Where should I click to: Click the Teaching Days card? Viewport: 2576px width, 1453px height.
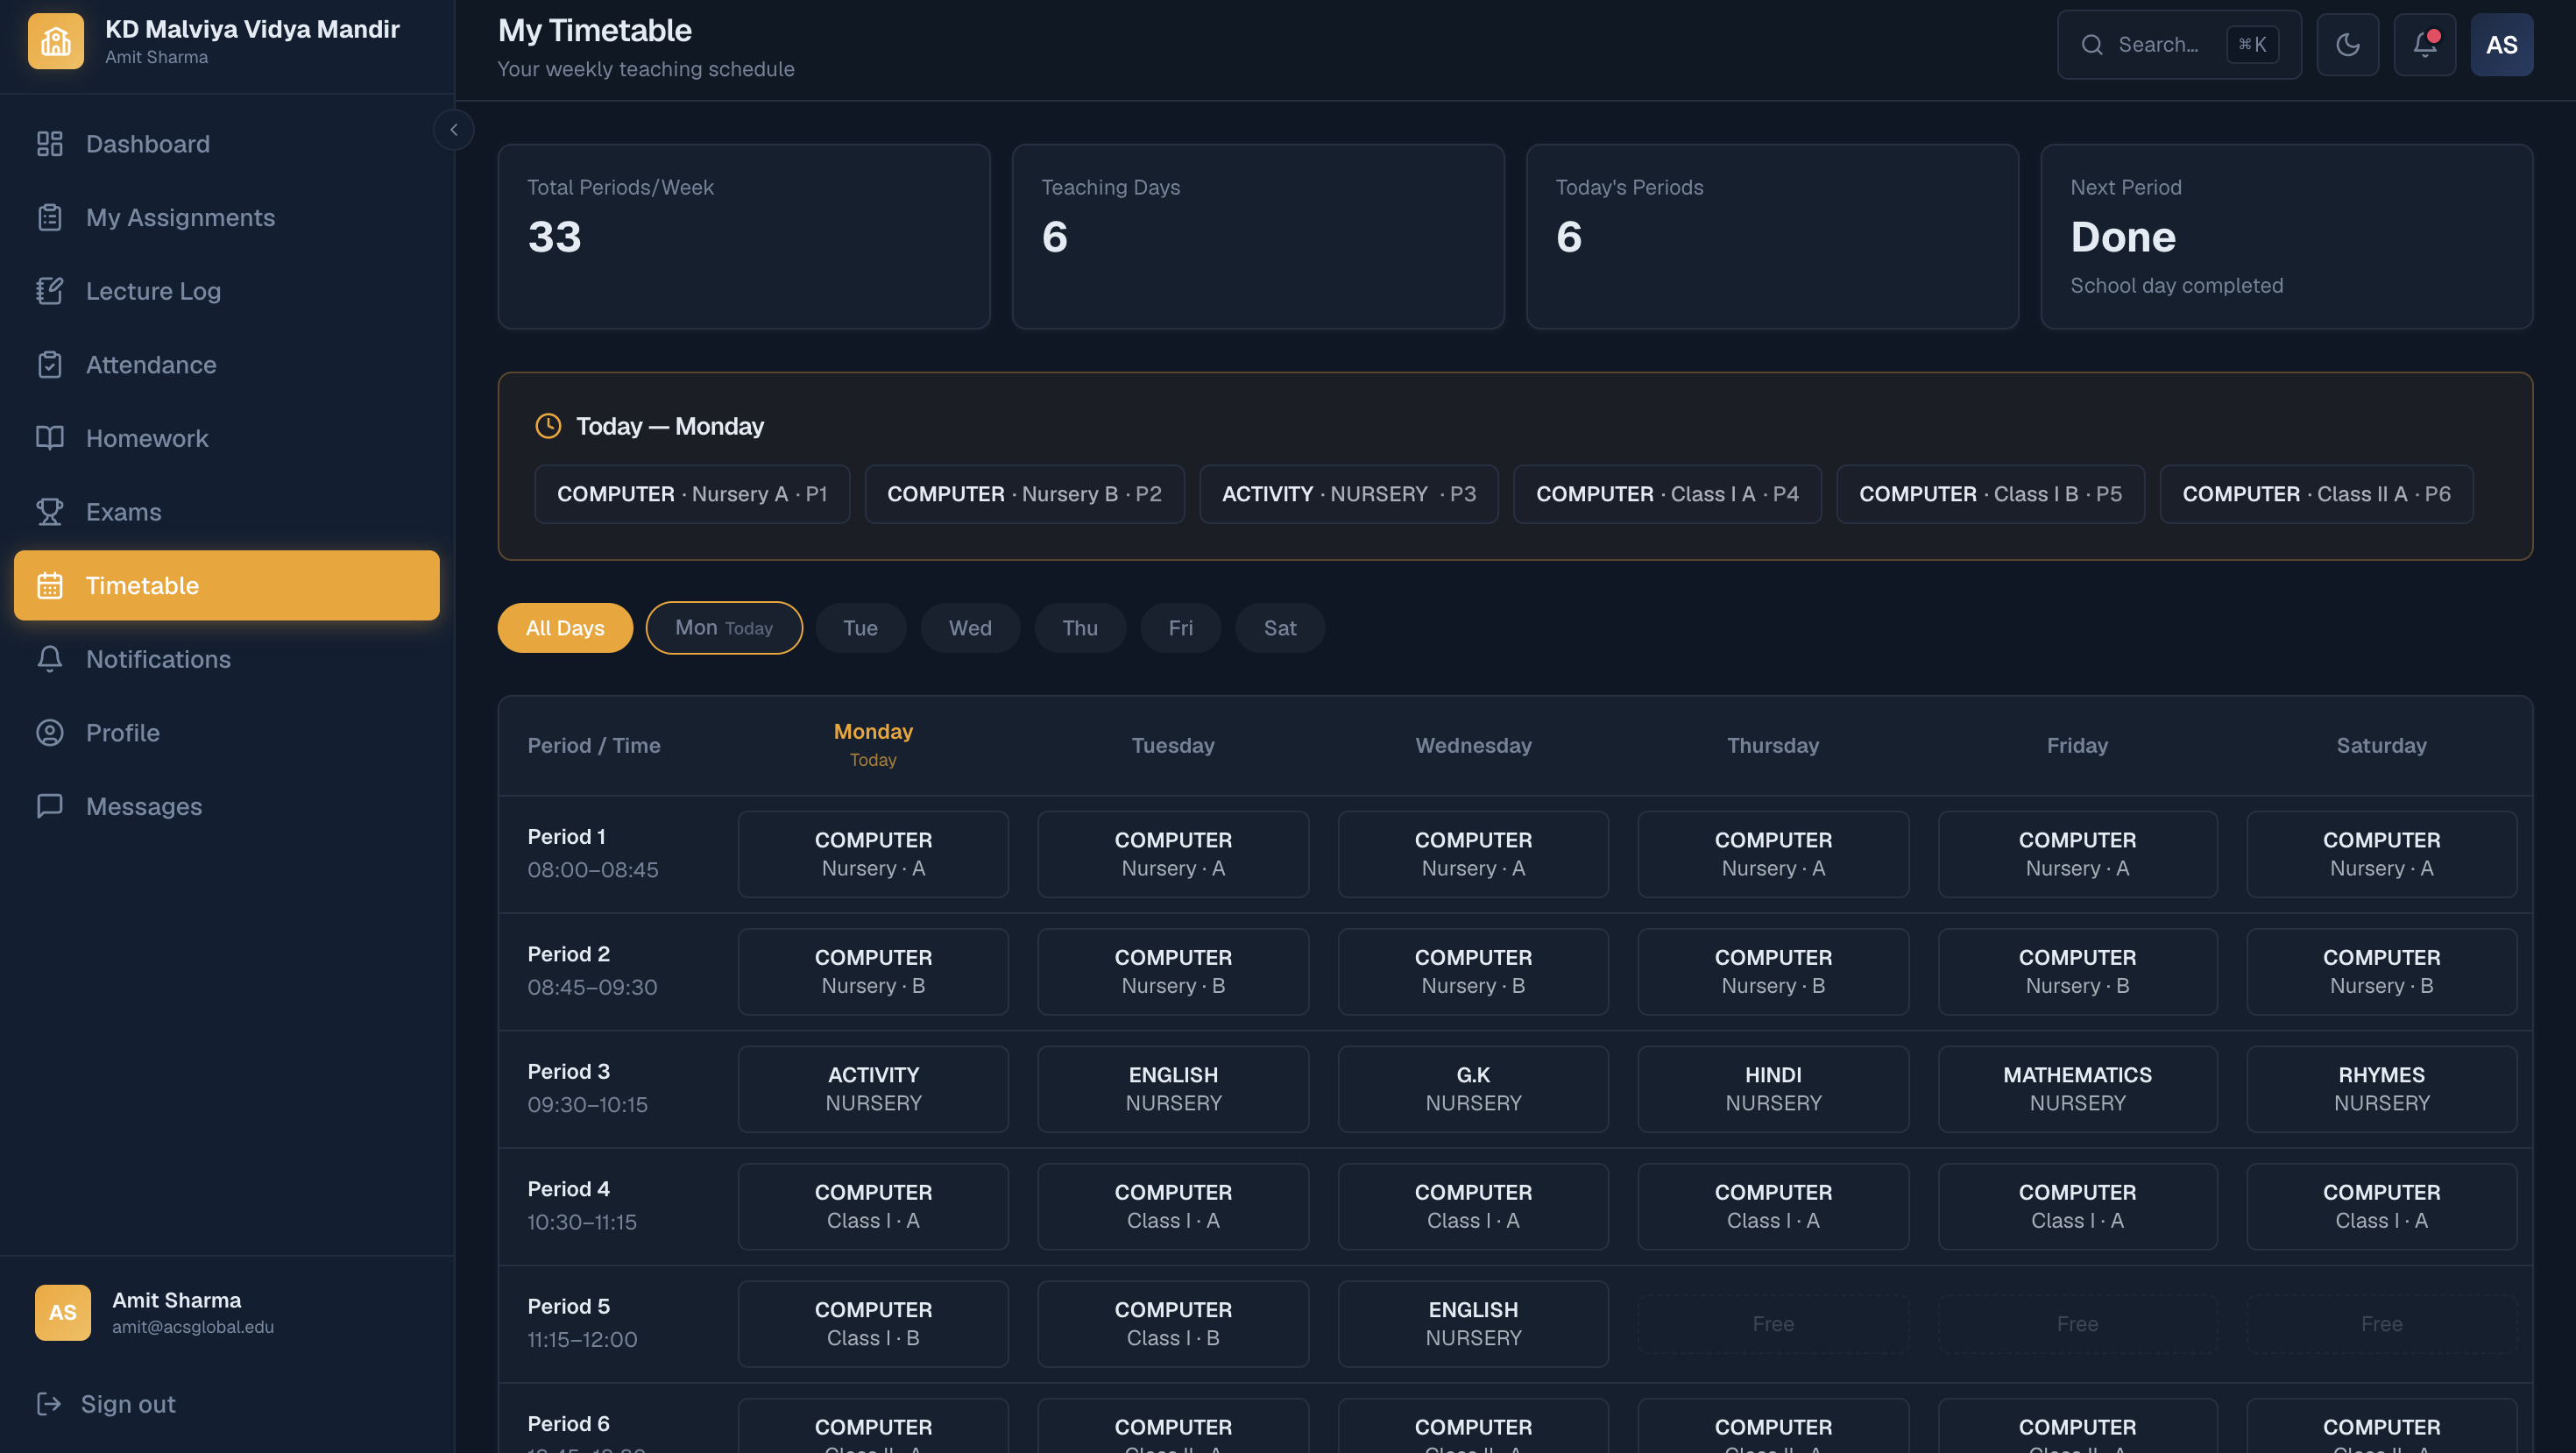point(1258,237)
